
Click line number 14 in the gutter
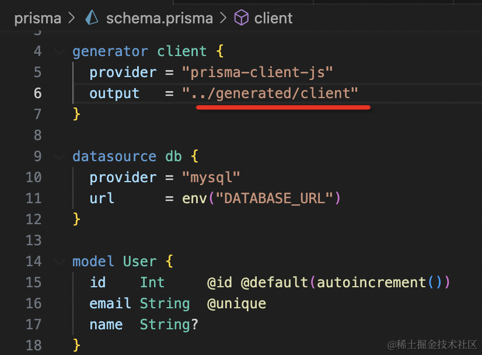click(33, 262)
